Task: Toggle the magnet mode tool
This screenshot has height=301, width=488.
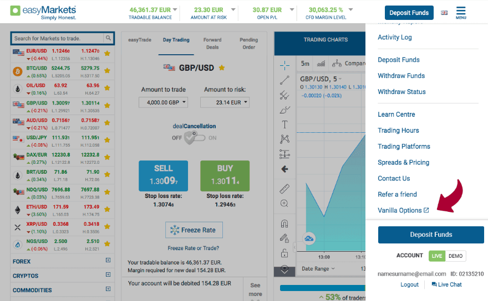Action: tap(284, 224)
